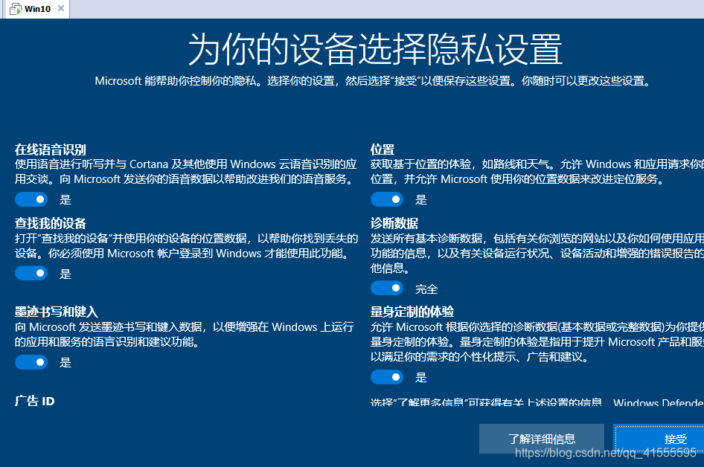This screenshot has height=467, width=704.
Task: Click the 是 label under 在线语音识别
Action: [x=65, y=199]
